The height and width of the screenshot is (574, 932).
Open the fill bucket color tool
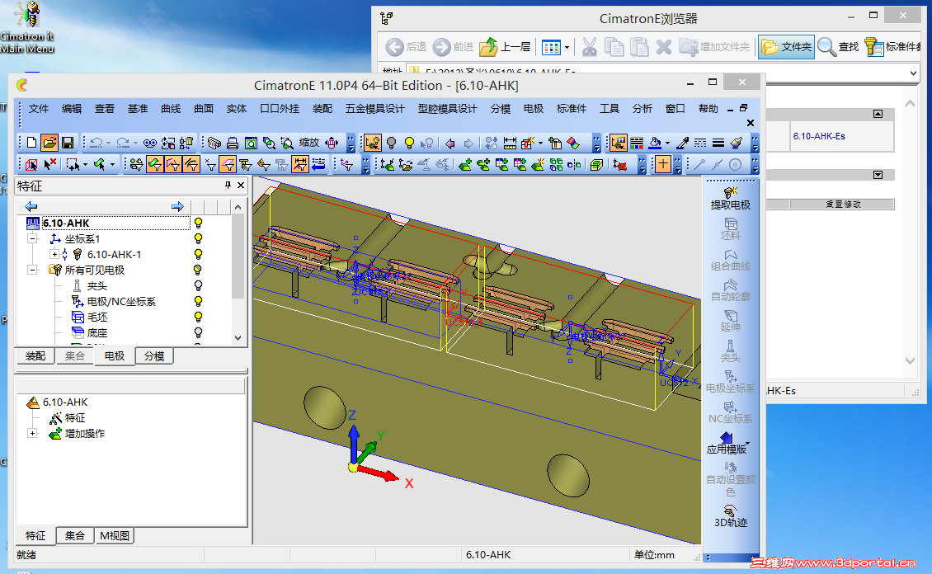[x=655, y=143]
